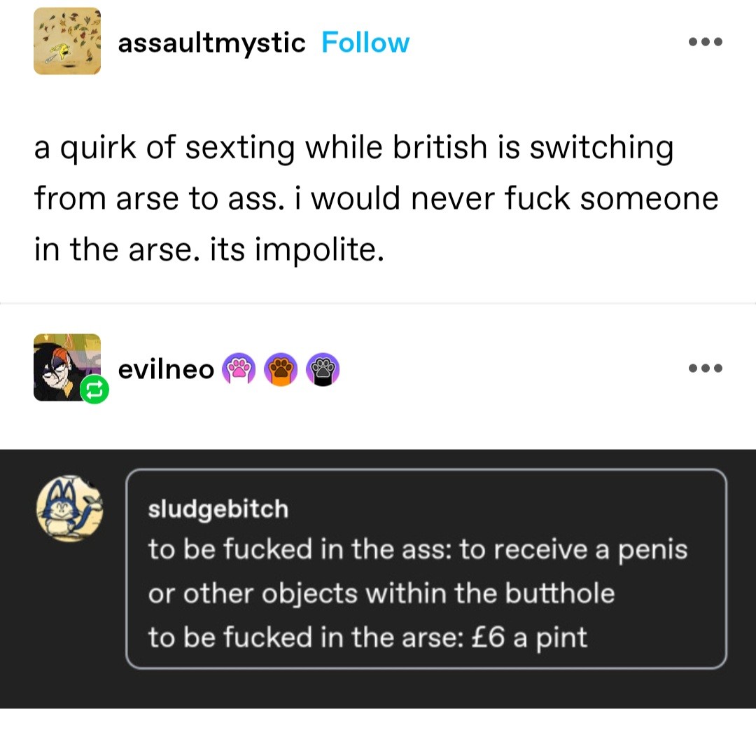Click the text line ending with 'someone'

(376, 198)
